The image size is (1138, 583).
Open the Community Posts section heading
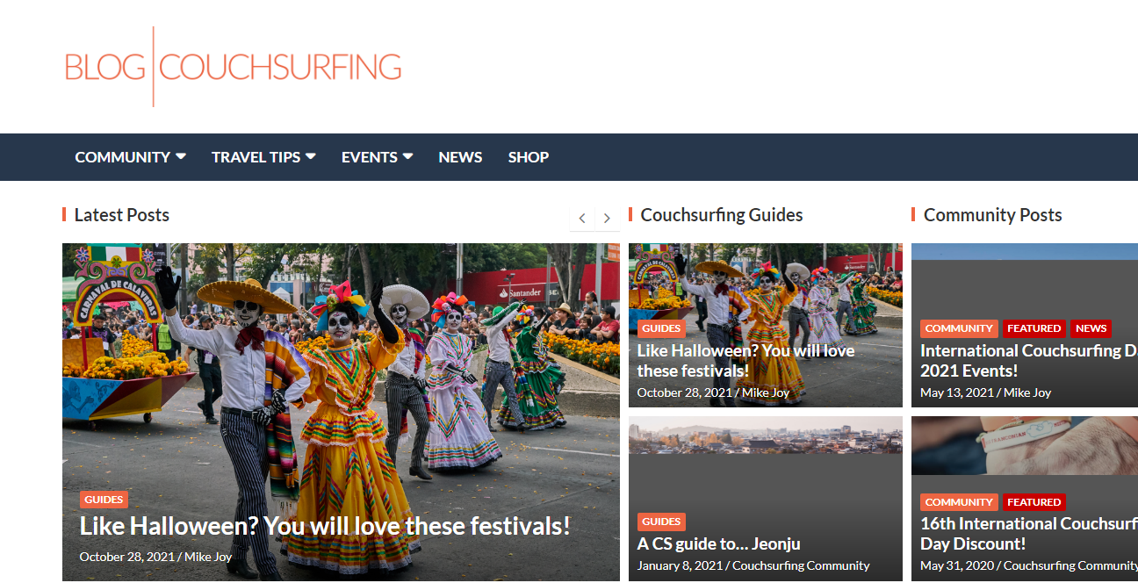(993, 215)
